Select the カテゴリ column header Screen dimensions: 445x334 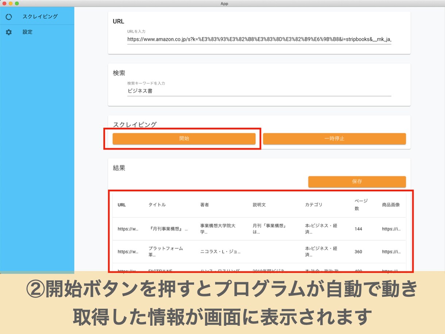tap(314, 205)
